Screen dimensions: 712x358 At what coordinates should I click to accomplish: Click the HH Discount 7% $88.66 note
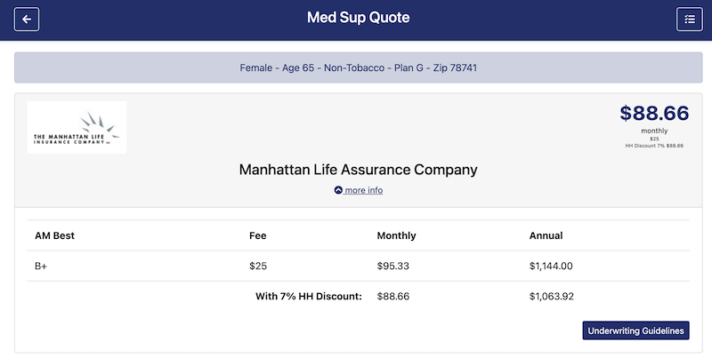point(654,146)
